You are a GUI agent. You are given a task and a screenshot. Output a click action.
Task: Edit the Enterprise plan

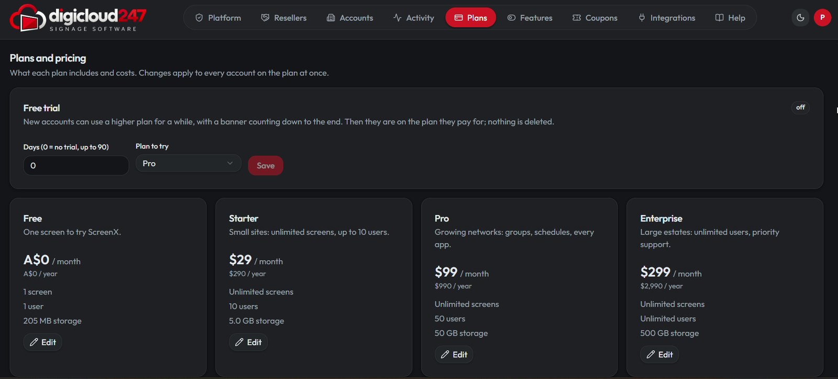click(x=659, y=354)
